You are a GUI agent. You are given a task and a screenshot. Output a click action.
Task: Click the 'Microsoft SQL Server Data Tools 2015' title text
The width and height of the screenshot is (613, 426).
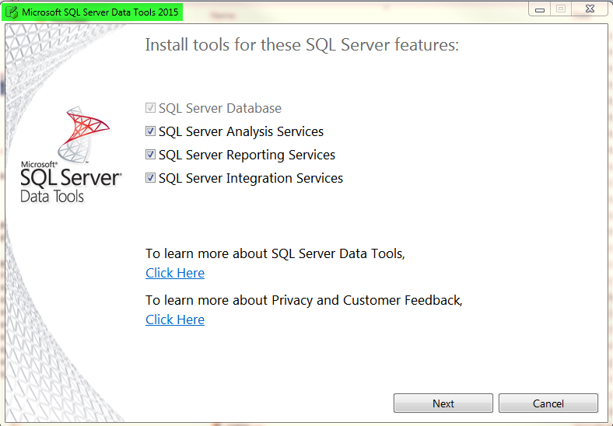[100, 12]
